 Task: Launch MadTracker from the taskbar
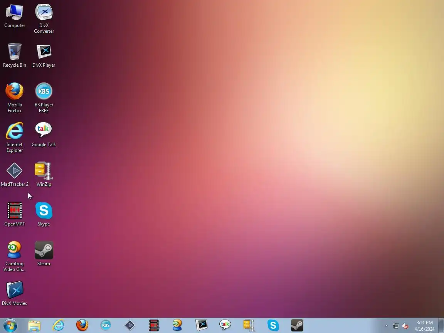click(x=130, y=325)
